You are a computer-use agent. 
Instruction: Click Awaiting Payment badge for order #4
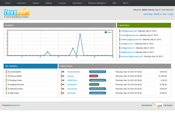point(98,80)
